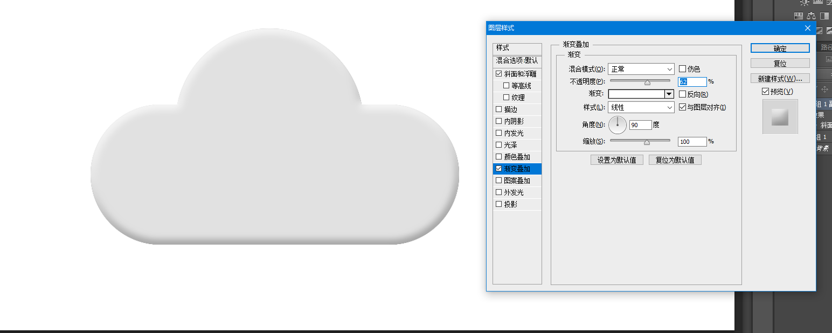Click the 确定 button
This screenshot has width=832, height=333.
[780, 48]
